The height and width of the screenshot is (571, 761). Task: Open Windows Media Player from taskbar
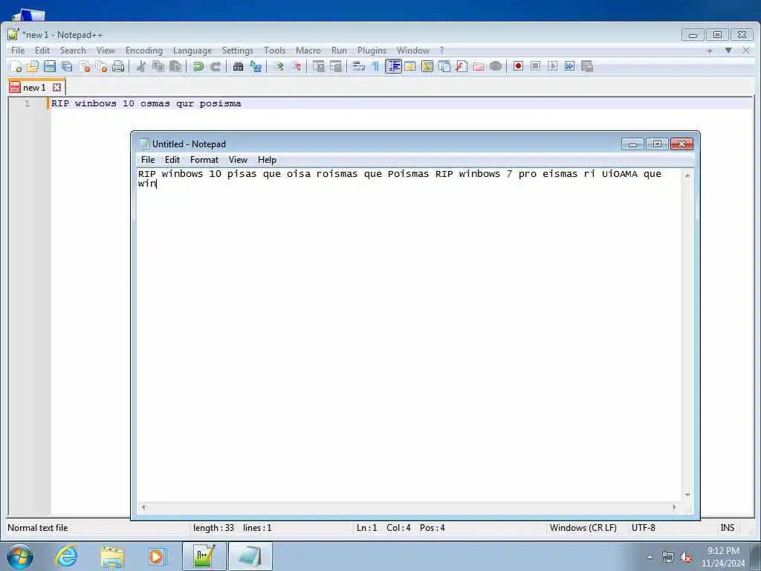click(157, 556)
